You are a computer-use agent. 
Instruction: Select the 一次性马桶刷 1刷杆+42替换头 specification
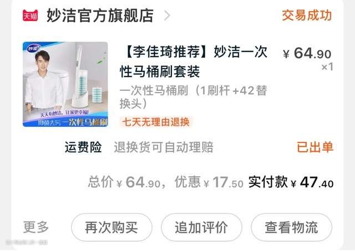pos(194,97)
